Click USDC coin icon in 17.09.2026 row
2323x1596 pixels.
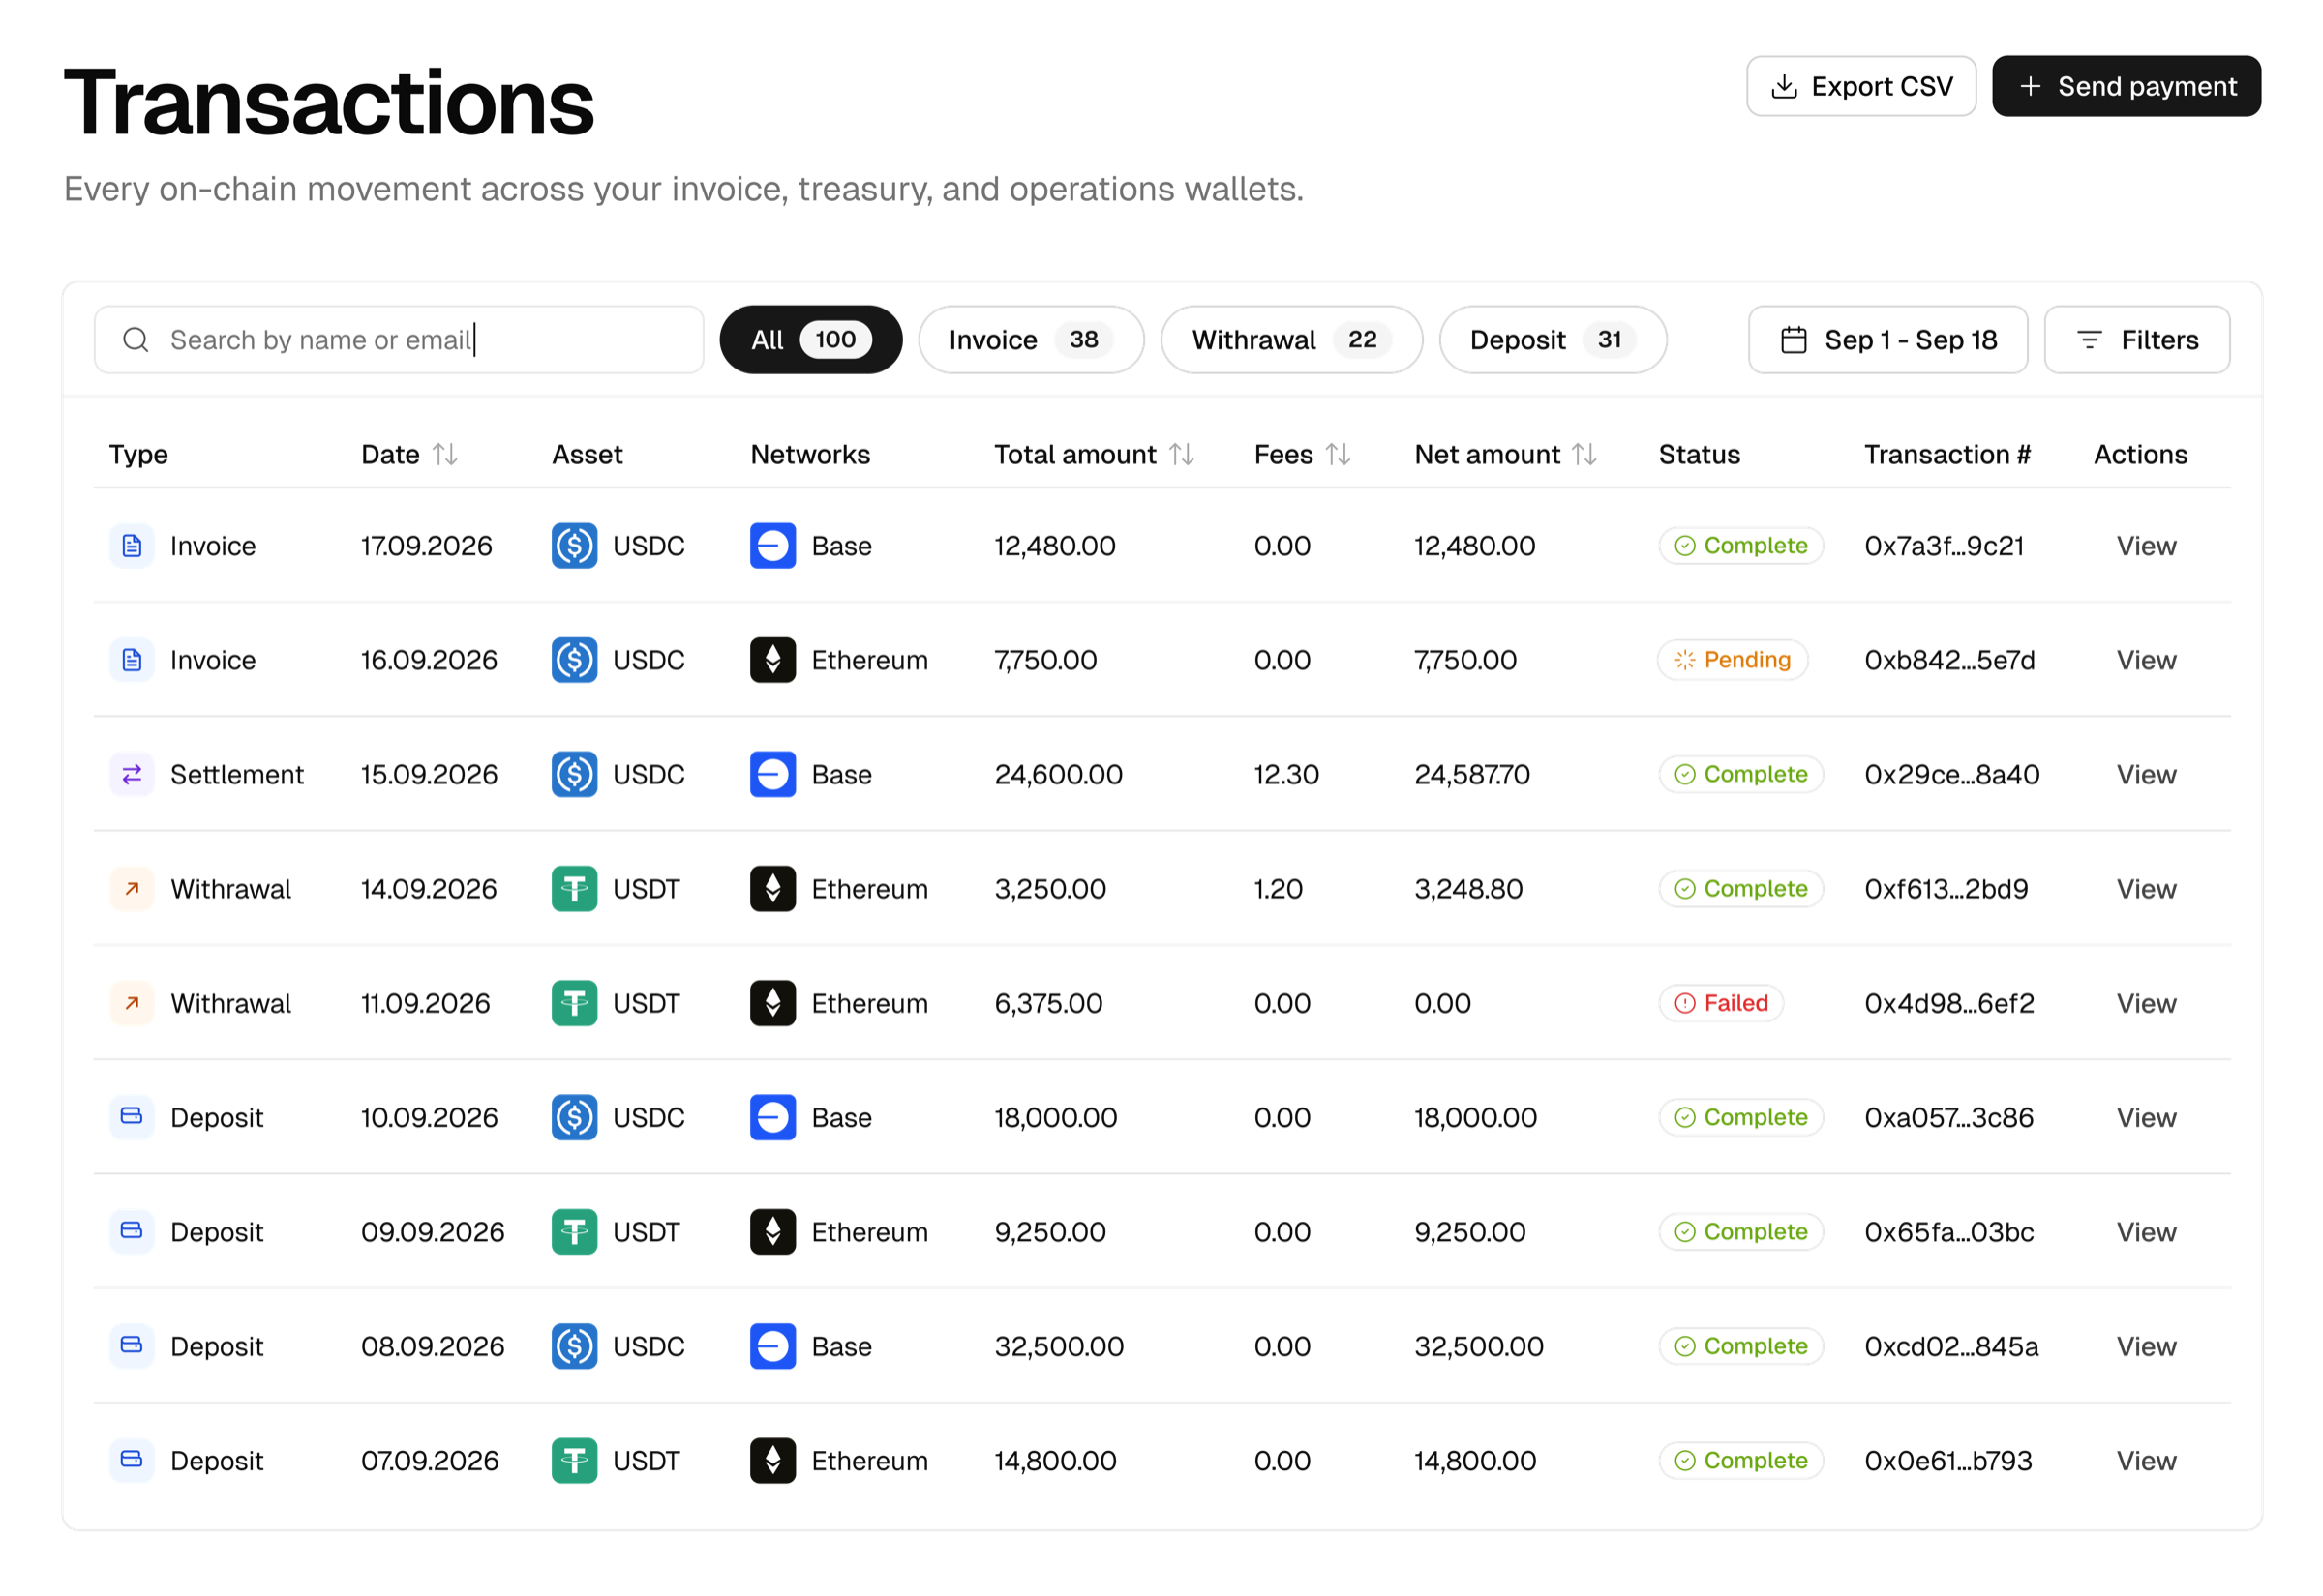pyautogui.click(x=575, y=546)
